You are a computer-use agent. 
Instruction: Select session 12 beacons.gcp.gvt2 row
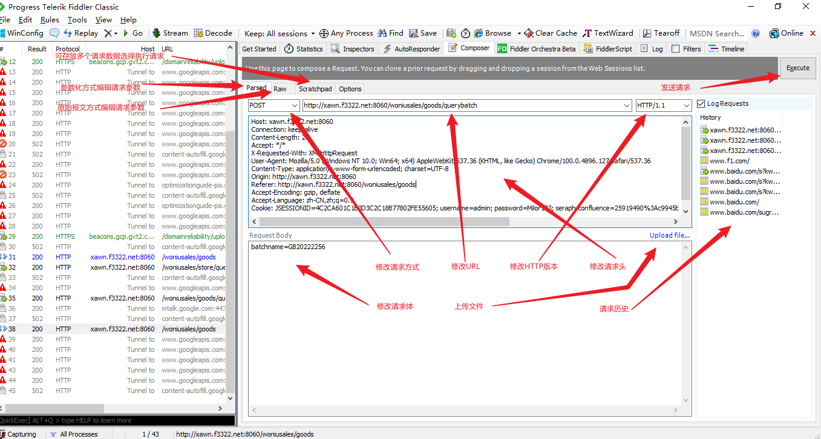coord(113,62)
